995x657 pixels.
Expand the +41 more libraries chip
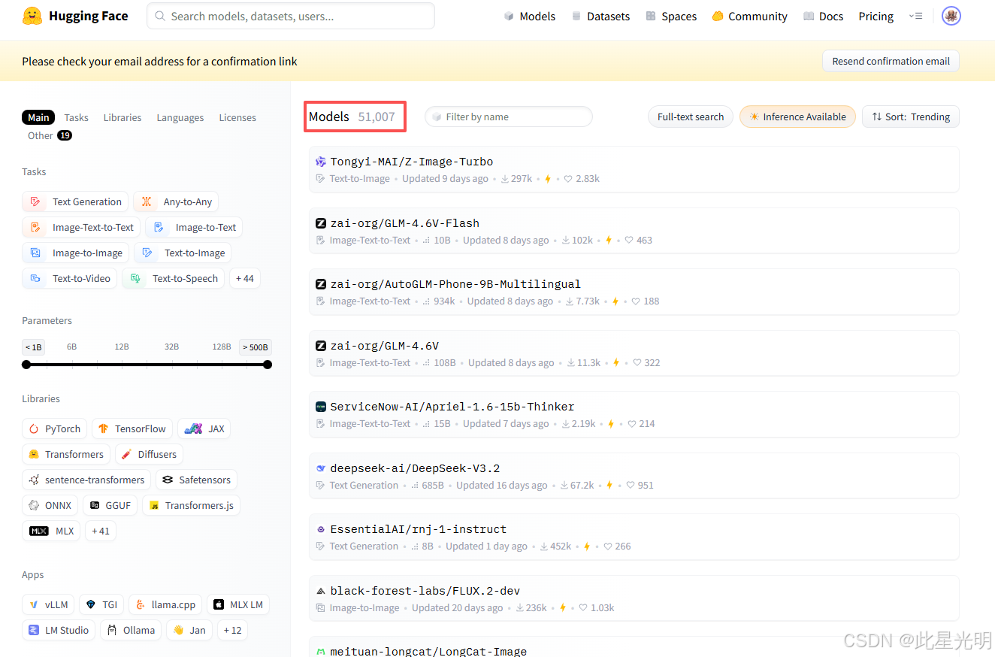(x=101, y=531)
